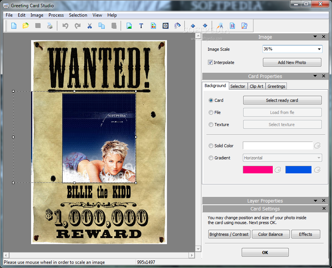Viewport: 332px width, 268px height.
Task: Close the Layer Properties panel
Action: click(324, 200)
